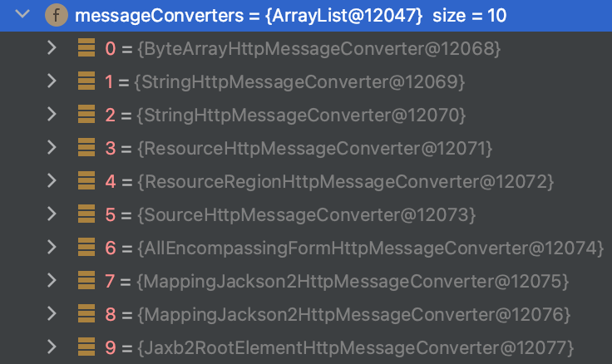The image size is (612, 364).
Task: Select the SourceHttpMessageConverter@12073 row
Action: (308, 214)
